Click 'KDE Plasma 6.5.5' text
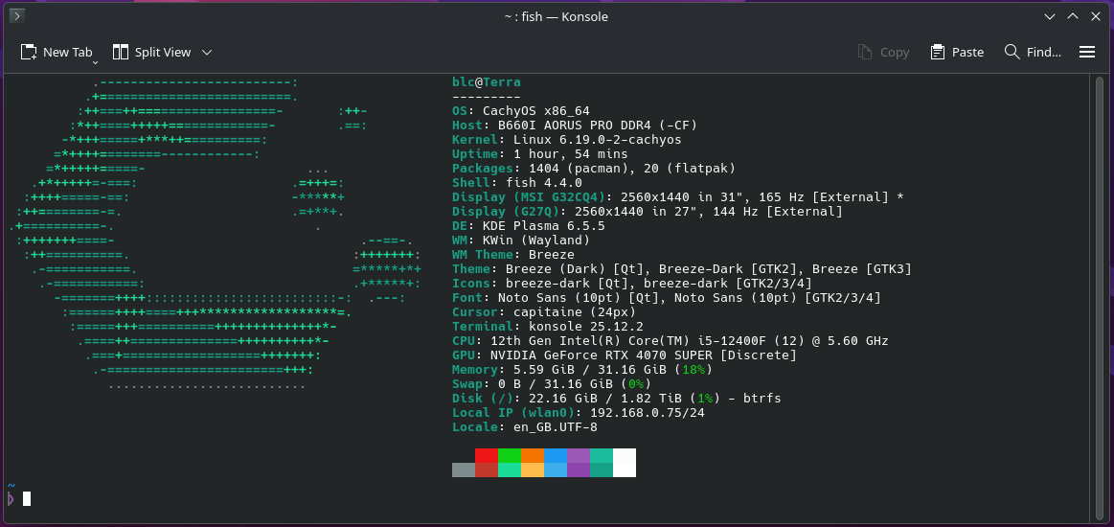 544,226
